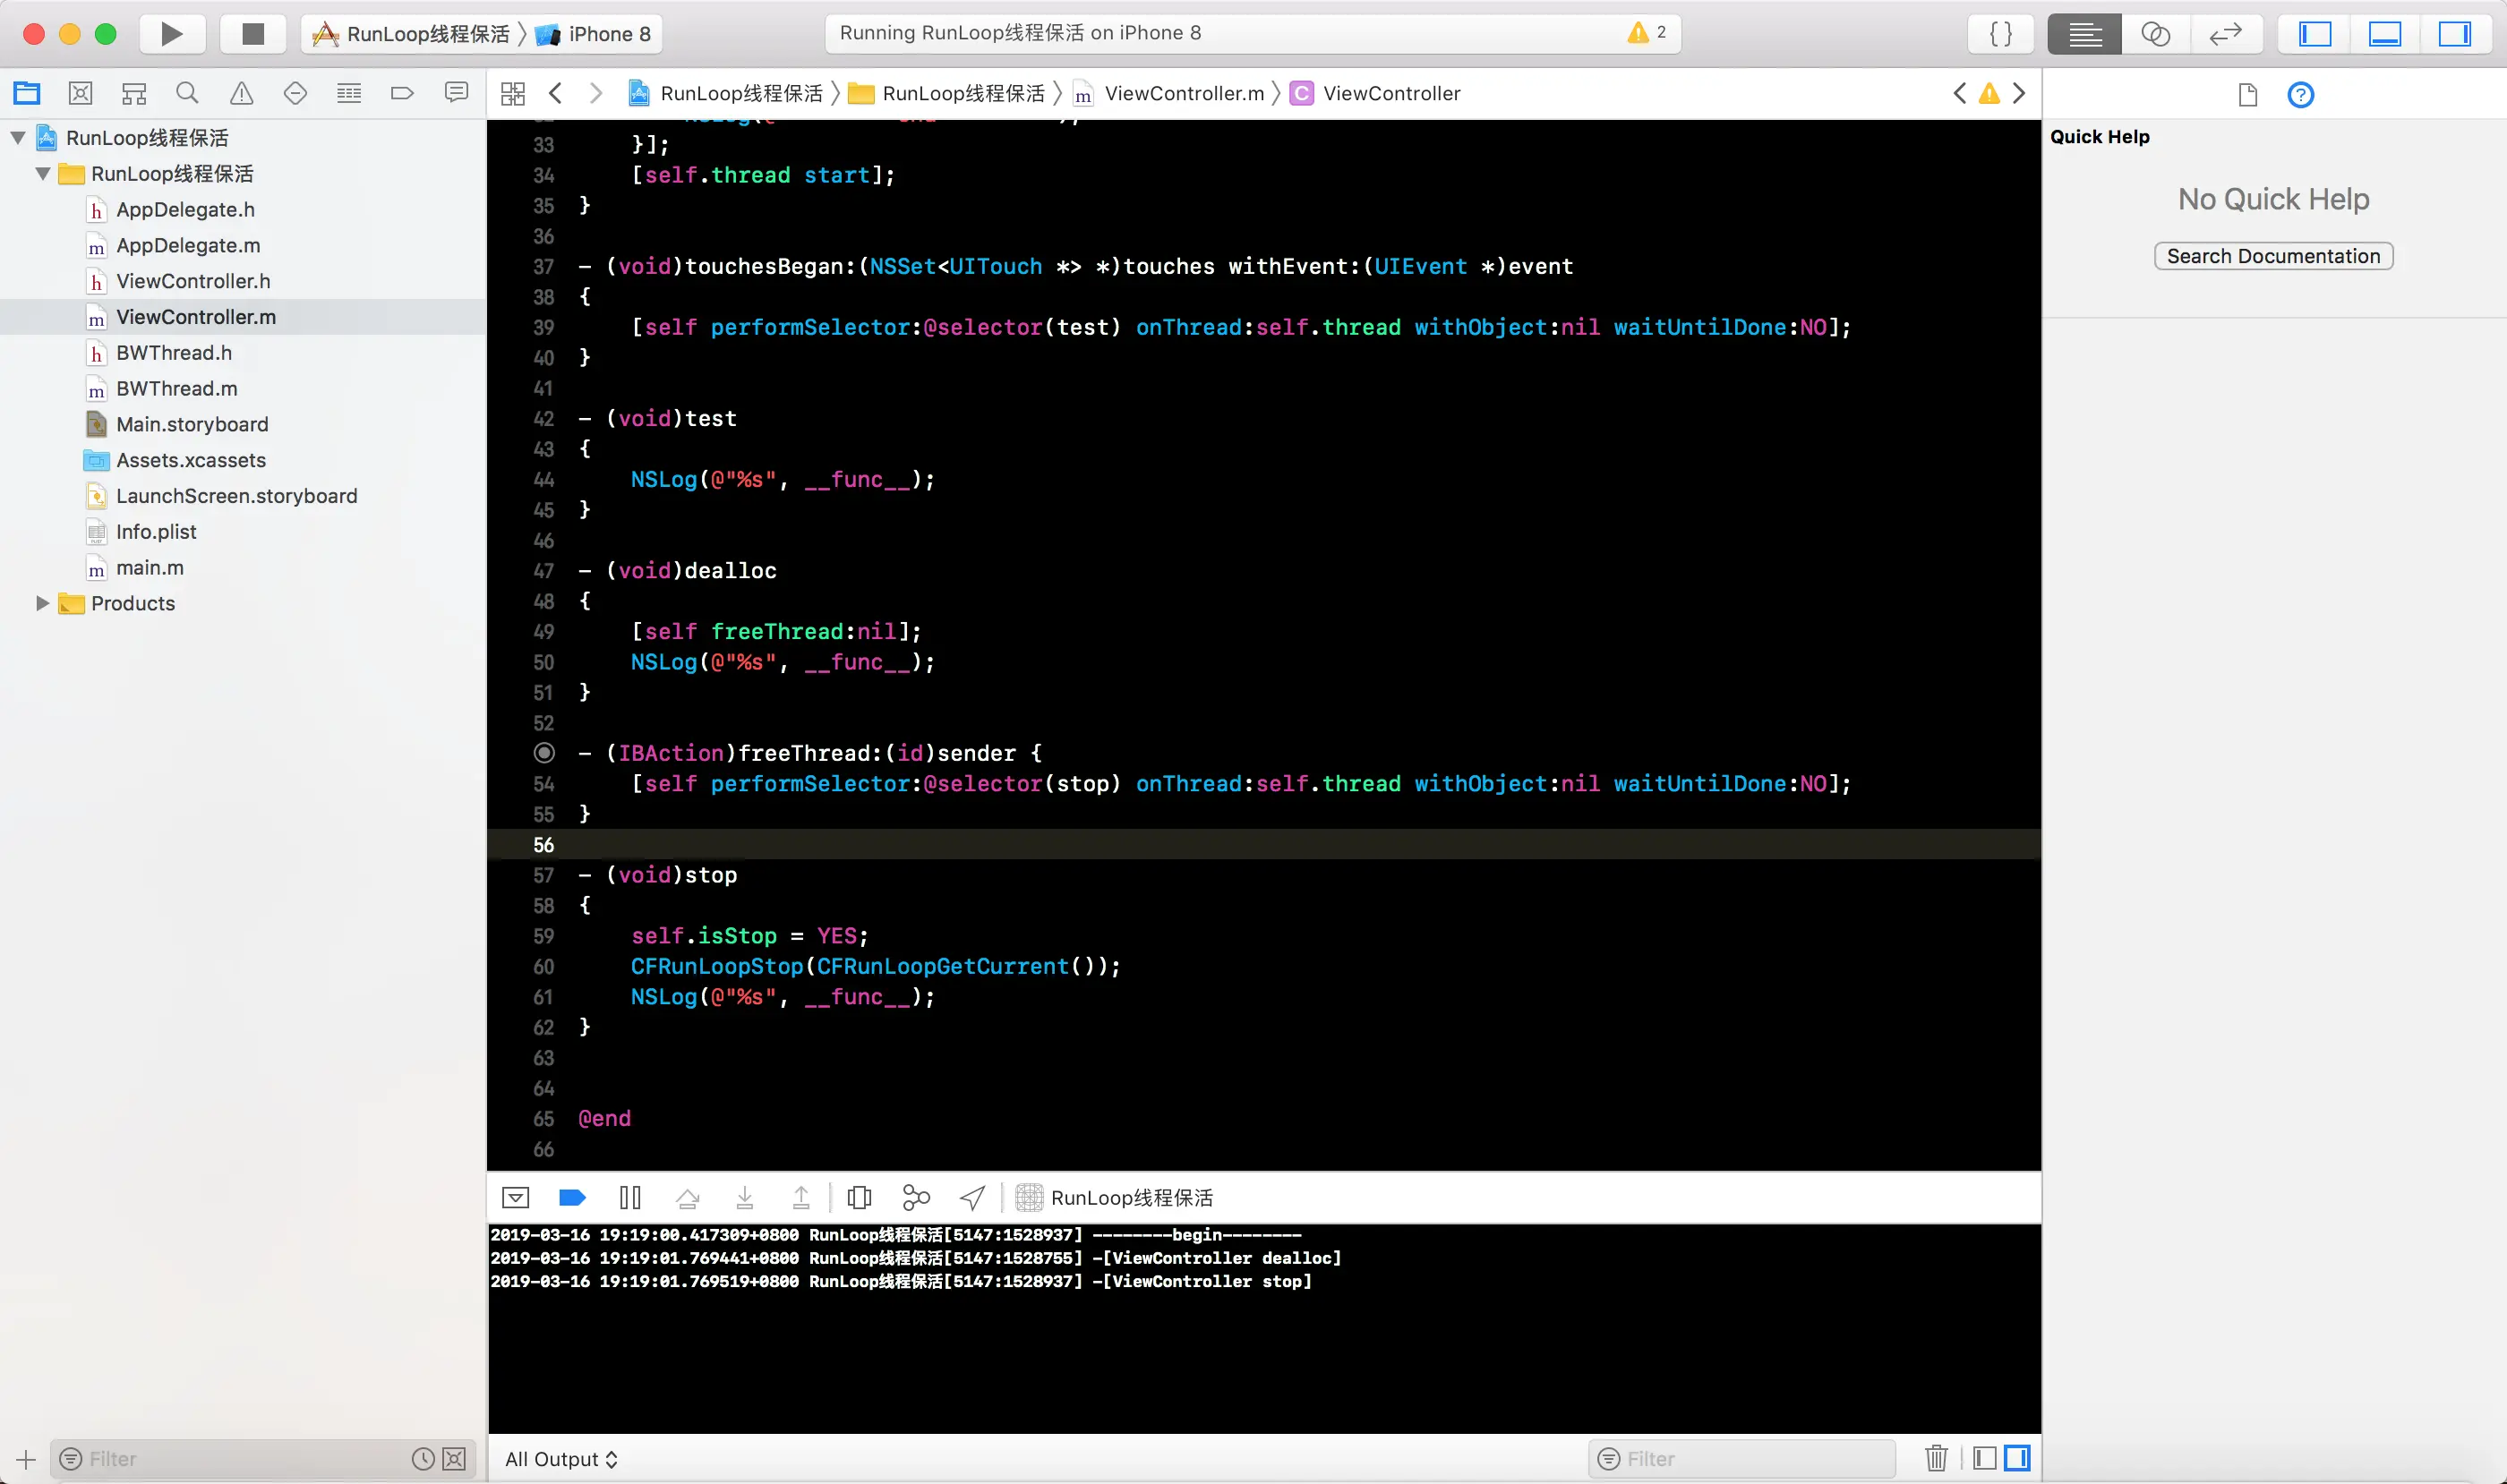Stop the running app
The width and height of the screenshot is (2507, 1484).
(x=253, y=34)
